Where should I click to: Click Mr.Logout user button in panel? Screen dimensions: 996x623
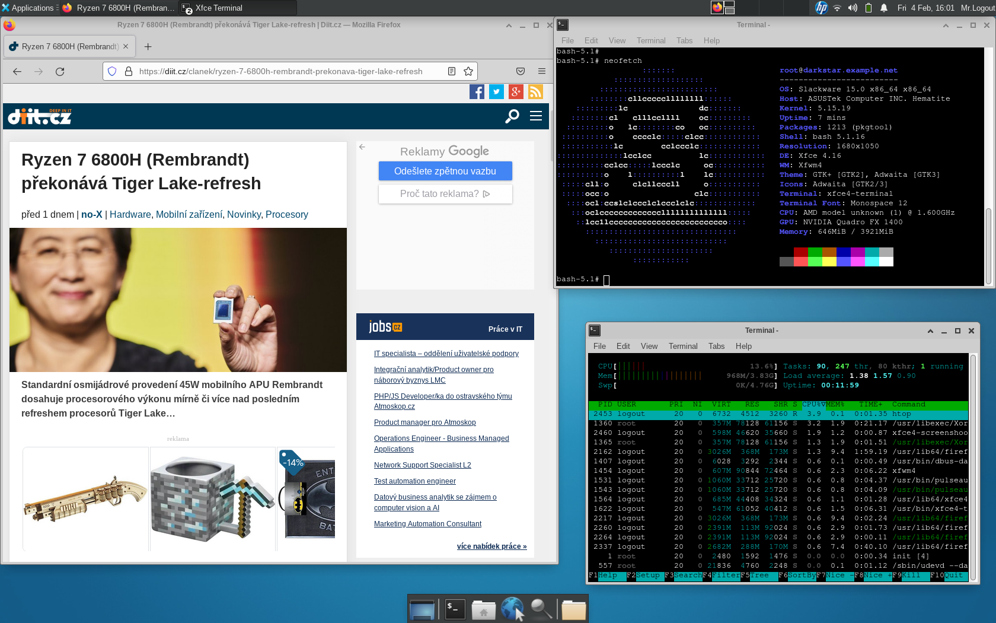pos(978,8)
